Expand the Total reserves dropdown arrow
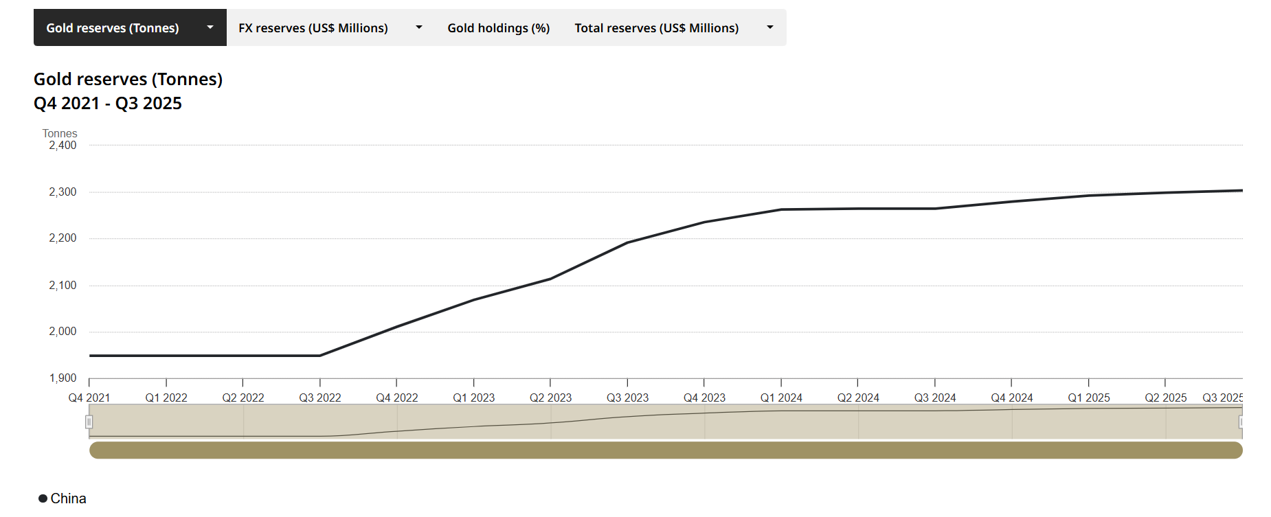Screen dimensions: 1271x517 (x=770, y=27)
